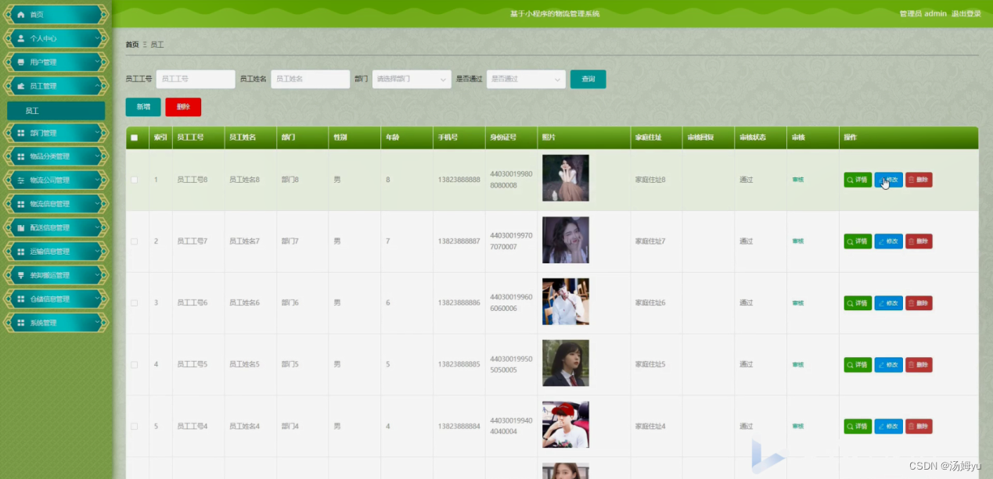The image size is (993, 479).
Task: Click the grid icon beside 物流信息管理
Action: [x=21, y=204]
